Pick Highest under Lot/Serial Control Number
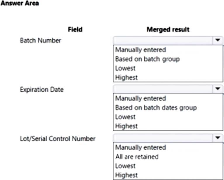This screenshot has height=180, width=224. [x=126, y=175]
